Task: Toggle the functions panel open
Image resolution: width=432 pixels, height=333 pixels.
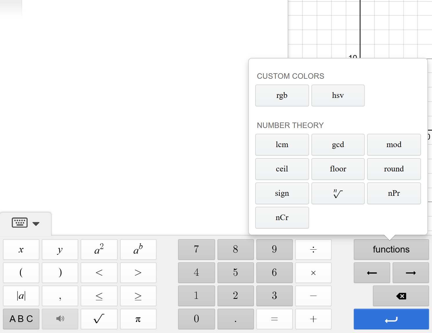Action: [x=391, y=249]
